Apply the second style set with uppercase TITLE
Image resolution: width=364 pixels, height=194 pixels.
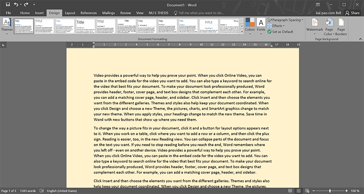click(44, 26)
